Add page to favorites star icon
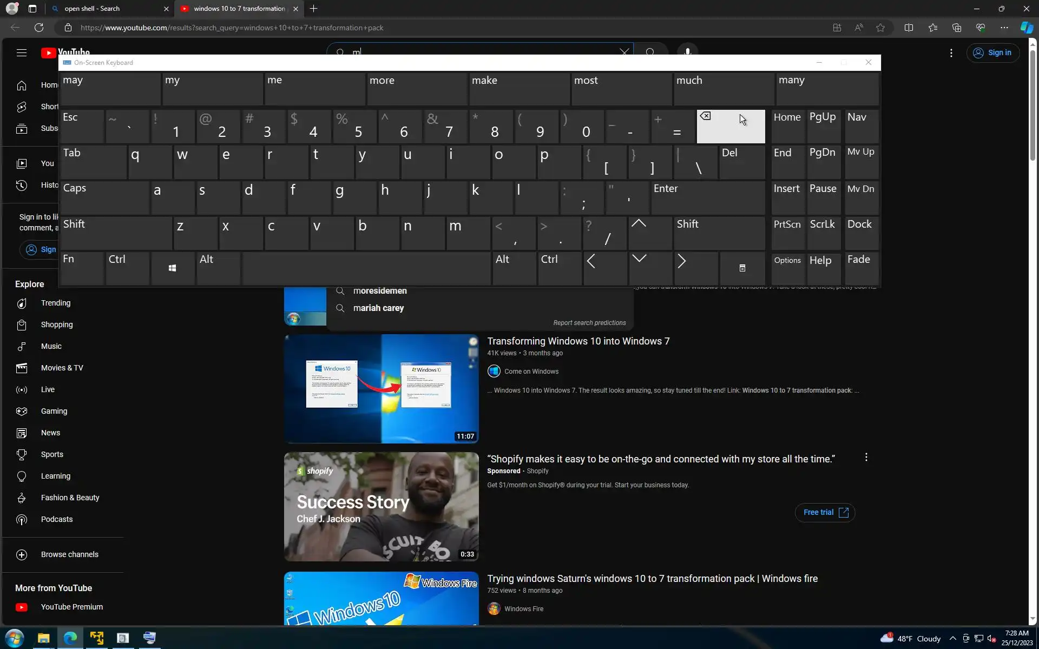The width and height of the screenshot is (1039, 649). (x=880, y=28)
